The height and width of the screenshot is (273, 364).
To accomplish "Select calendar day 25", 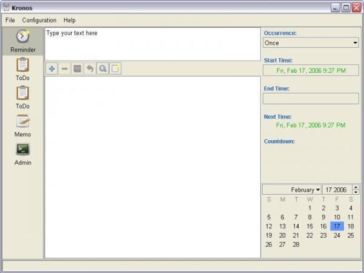I will (x=351, y=235).
